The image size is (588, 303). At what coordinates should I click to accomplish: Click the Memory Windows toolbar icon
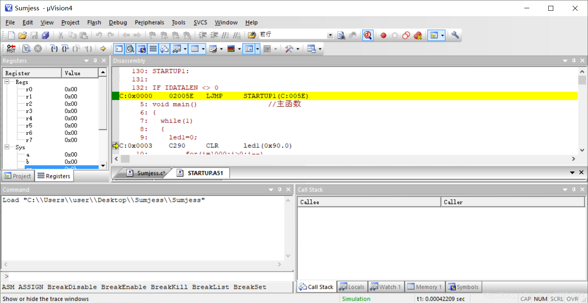click(x=195, y=49)
